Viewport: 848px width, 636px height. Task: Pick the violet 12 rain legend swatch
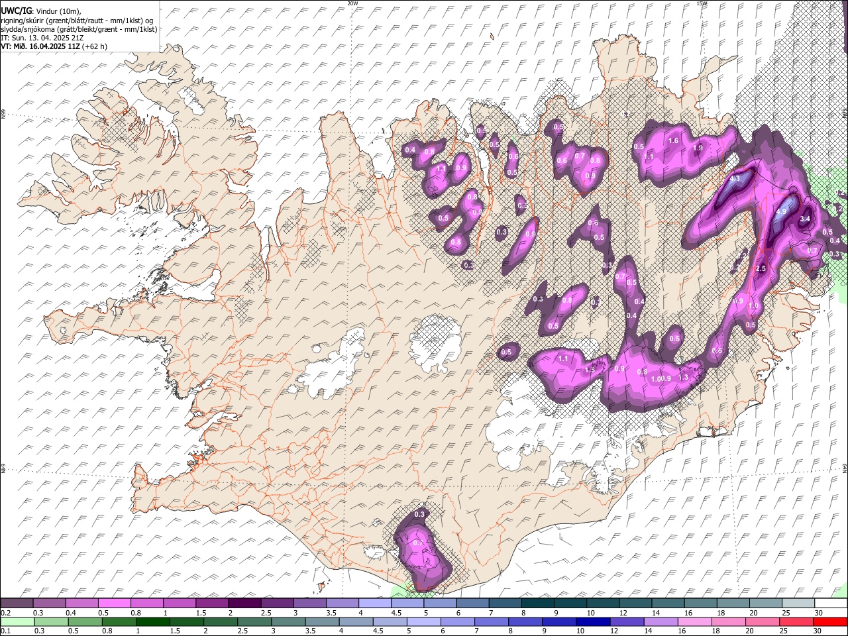627,621
